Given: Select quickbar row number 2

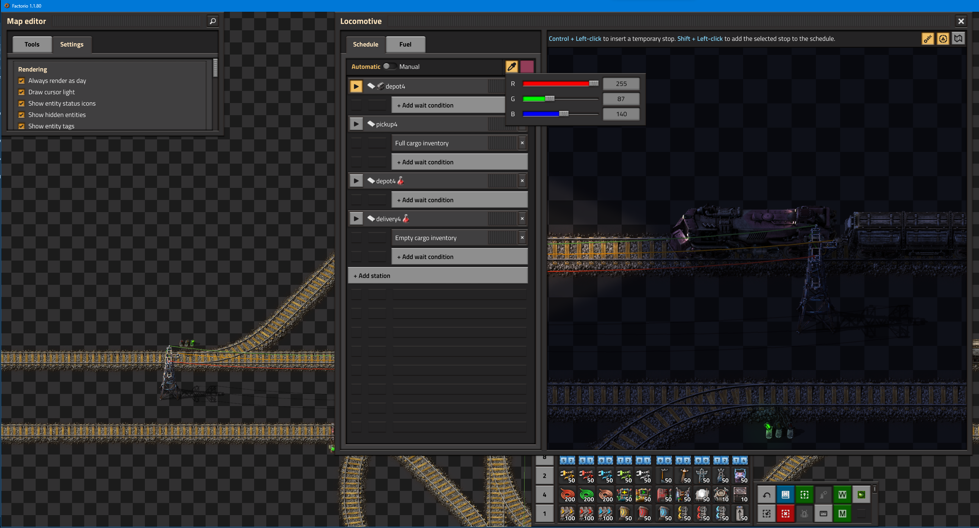Looking at the screenshot, I should (x=544, y=476).
